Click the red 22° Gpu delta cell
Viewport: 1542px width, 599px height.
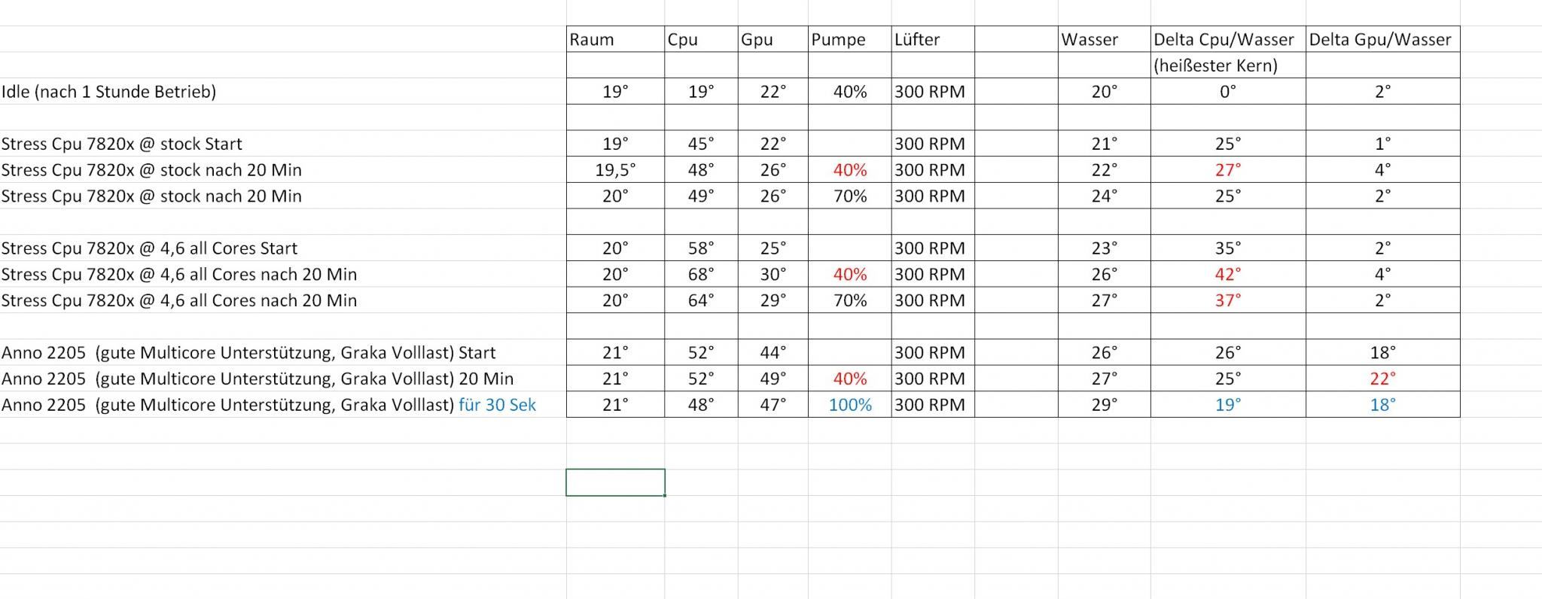click(x=1382, y=379)
